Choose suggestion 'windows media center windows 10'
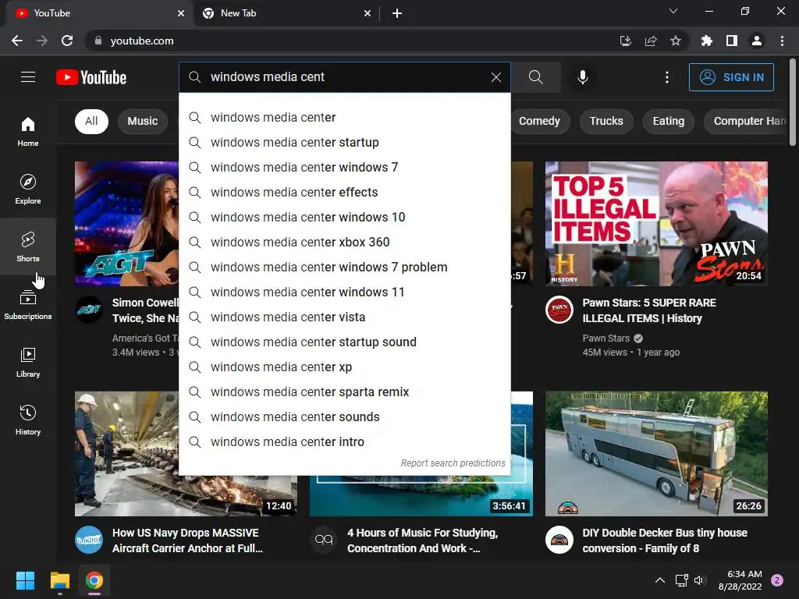 click(x=344, y=218)
